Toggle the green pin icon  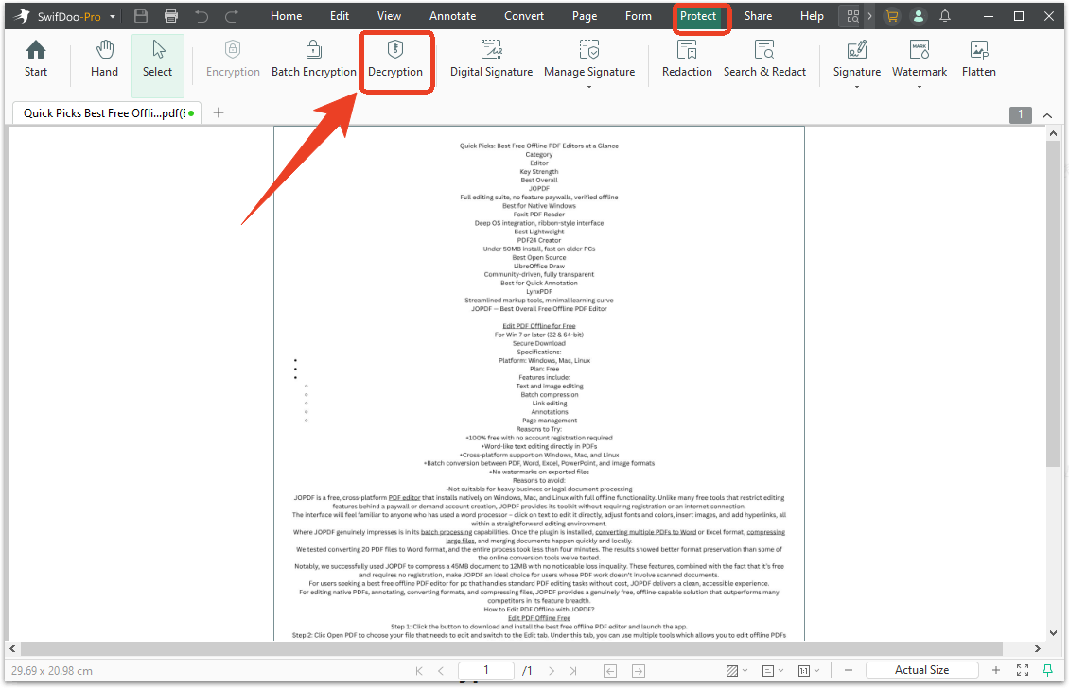coord(1048,671)
